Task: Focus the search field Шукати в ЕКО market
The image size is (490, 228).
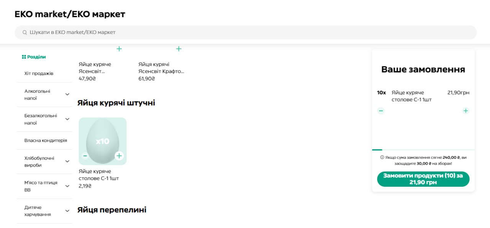Action: click(x=245, y=32)
